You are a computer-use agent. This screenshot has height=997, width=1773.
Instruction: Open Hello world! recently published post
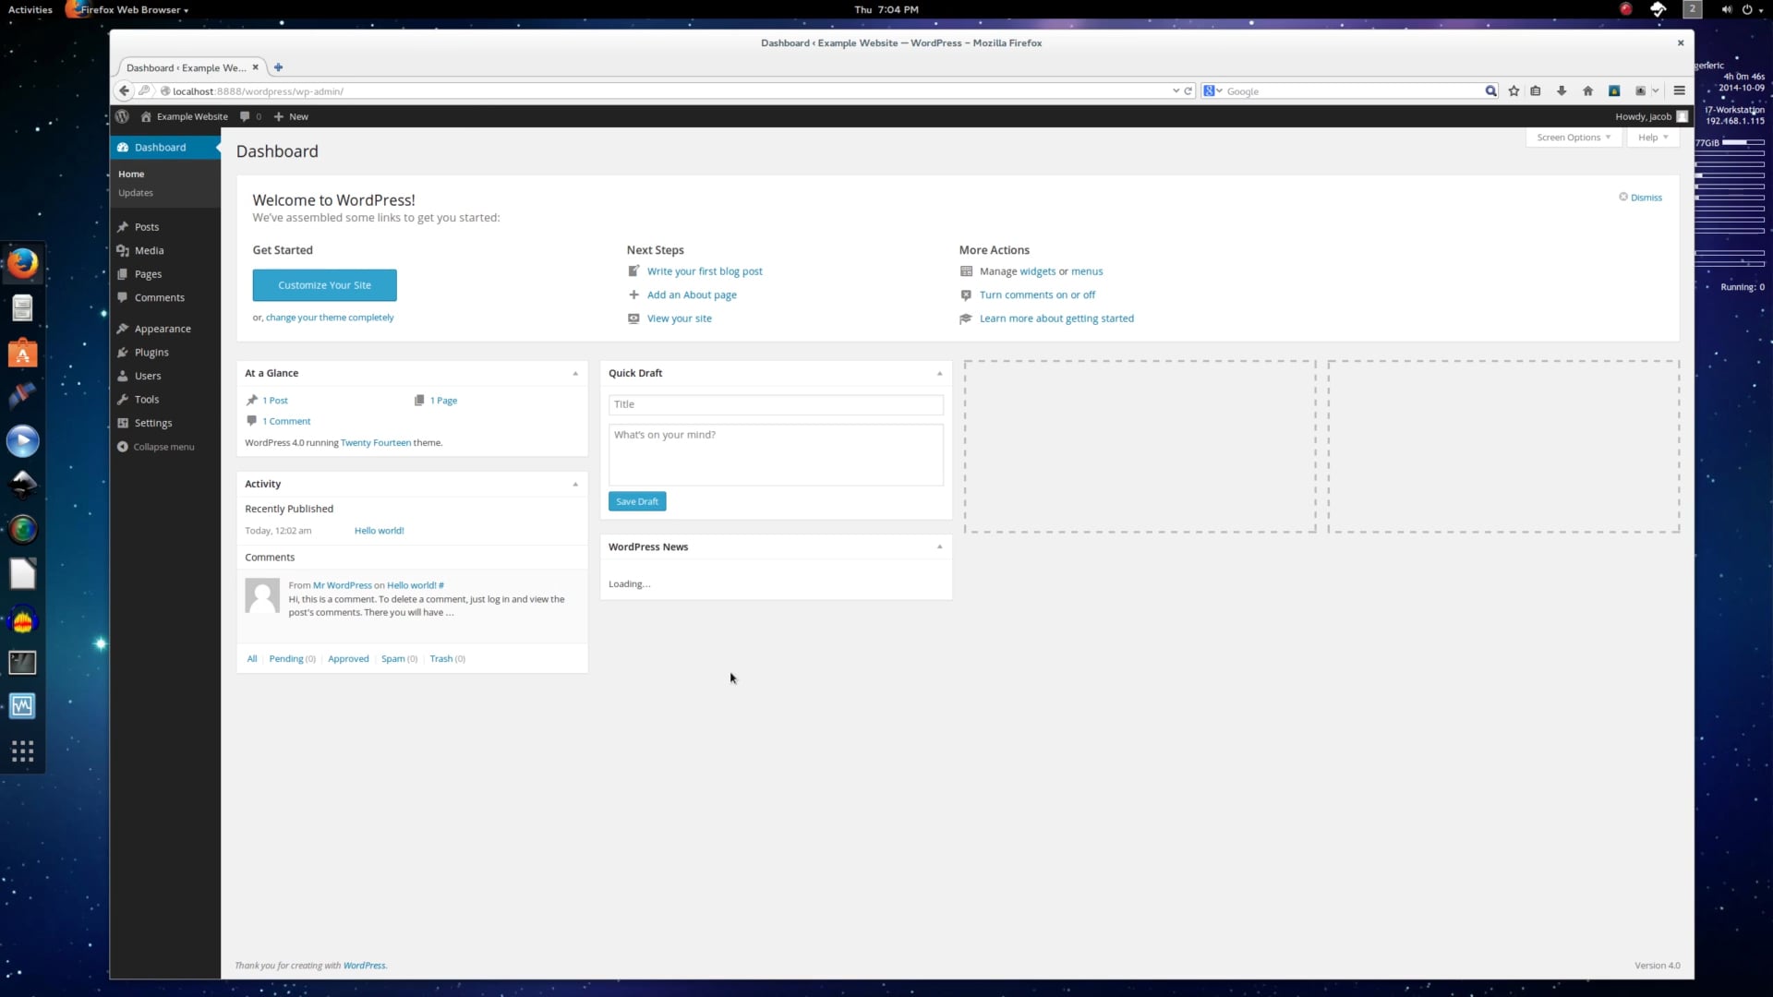(x=379, y=531)
